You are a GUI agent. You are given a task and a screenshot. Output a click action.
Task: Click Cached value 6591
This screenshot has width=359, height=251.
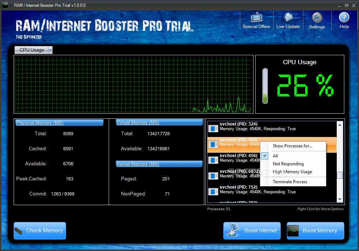tap(68, 148)
